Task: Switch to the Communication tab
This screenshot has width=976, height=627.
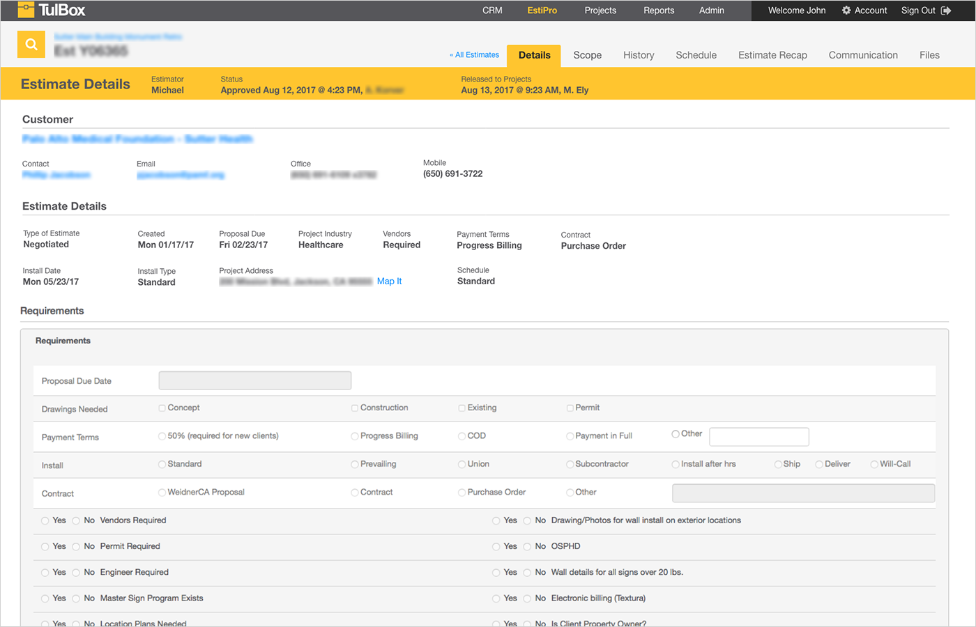Action: (863, 55)
